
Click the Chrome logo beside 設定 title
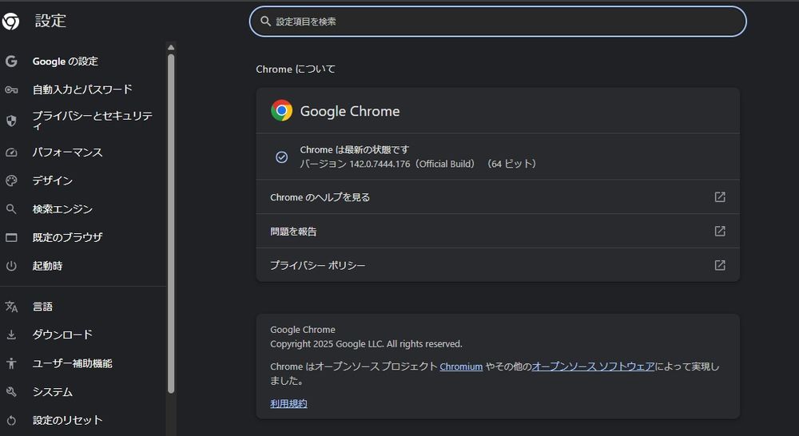pos(10,22)
